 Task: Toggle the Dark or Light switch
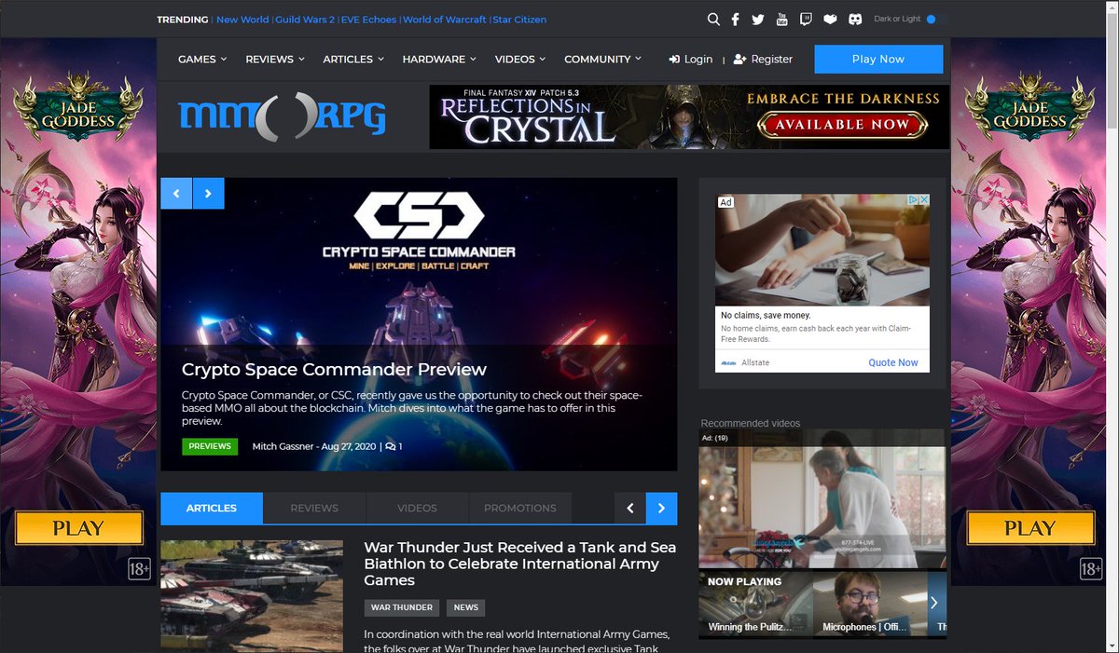pyautogui.click(x=936, y=19)
